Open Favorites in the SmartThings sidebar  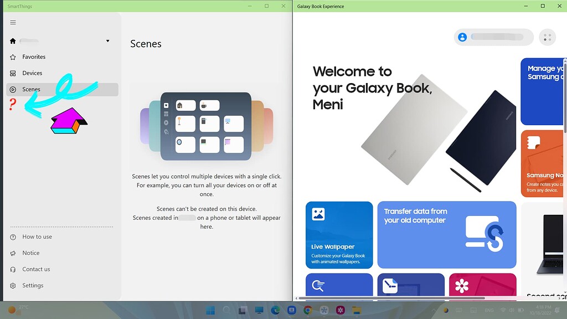[34, 56]
